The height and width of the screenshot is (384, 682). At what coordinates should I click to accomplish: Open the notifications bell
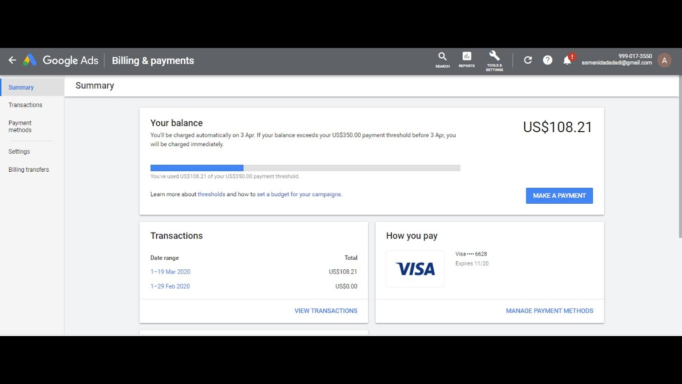tap(567, 60)
